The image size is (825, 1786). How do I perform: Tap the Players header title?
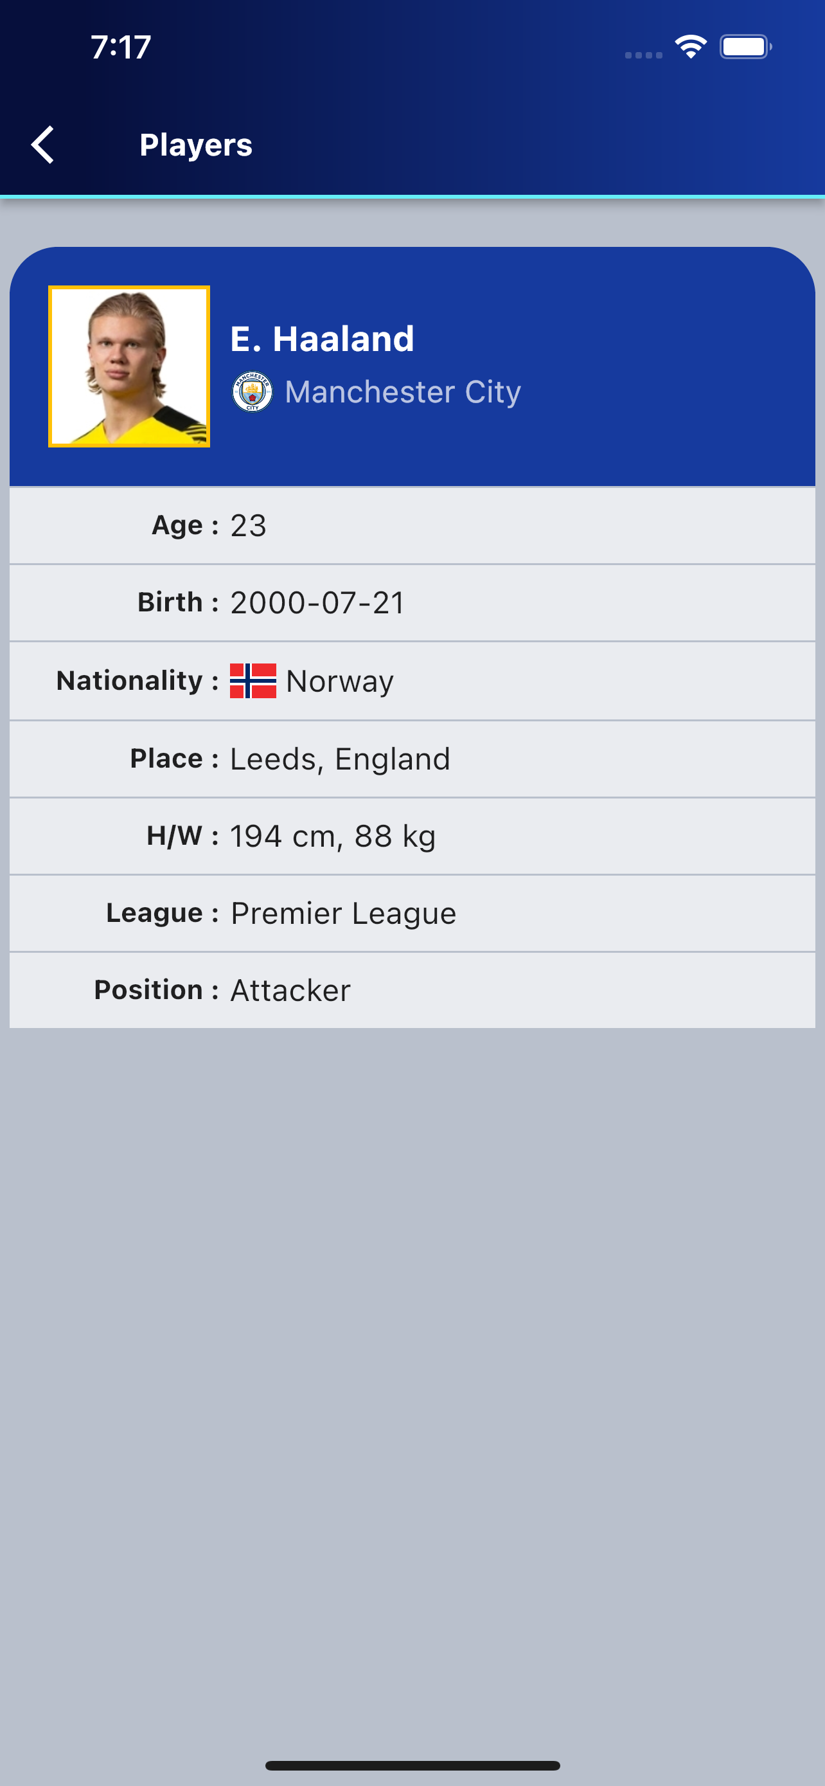click(196, 145)
